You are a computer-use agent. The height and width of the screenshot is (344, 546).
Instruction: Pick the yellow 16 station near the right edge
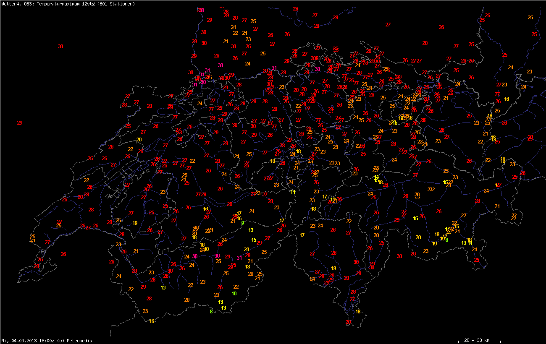click(x=507, y=99)
